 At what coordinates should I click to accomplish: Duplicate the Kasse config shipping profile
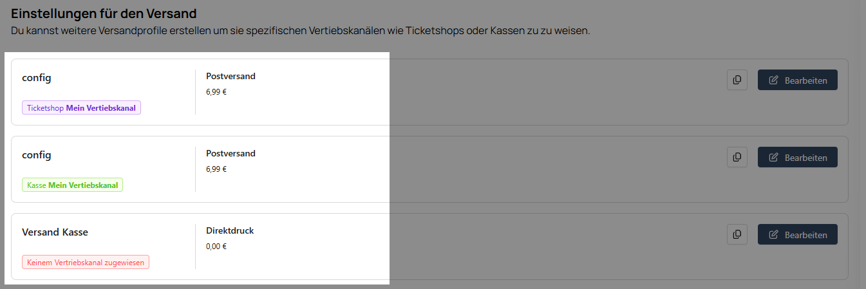coord(737,157)
